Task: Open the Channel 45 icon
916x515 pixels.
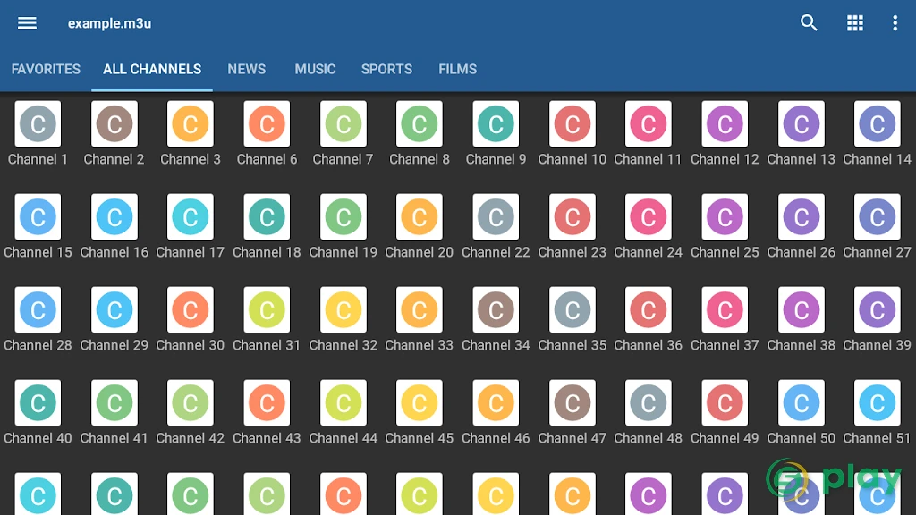Action: tap(420, 403)
